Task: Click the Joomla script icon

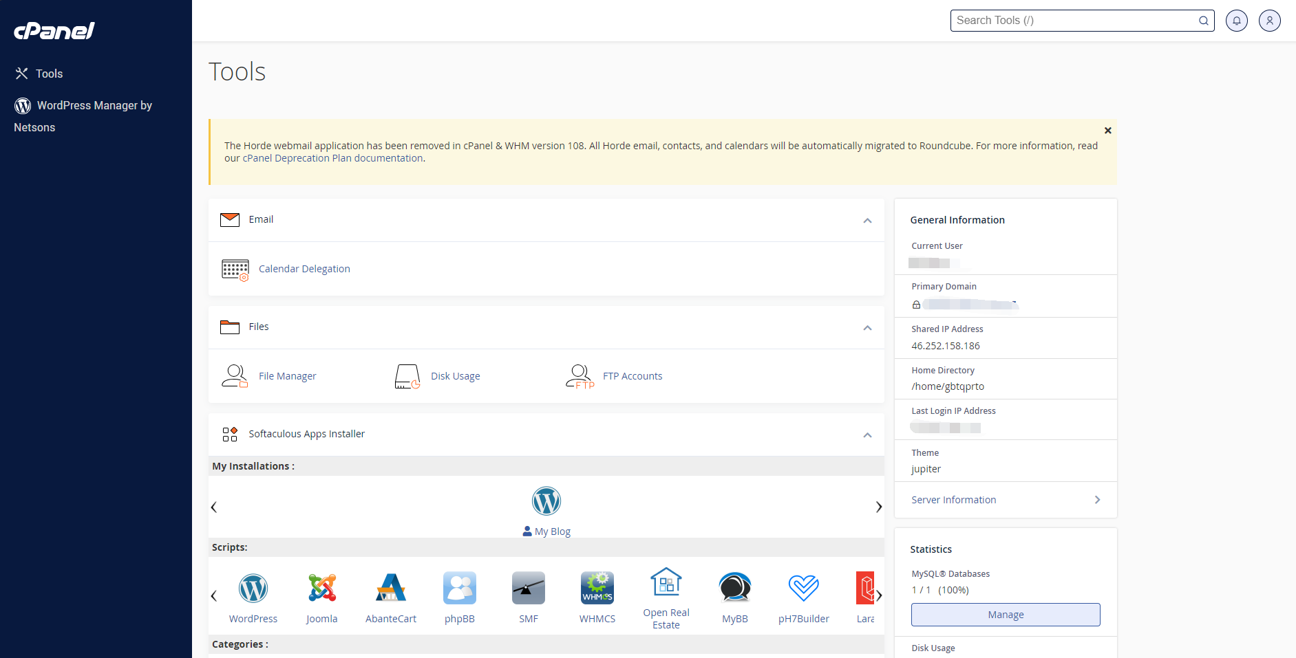Action: pyautogui.click(x=322, y=589)
